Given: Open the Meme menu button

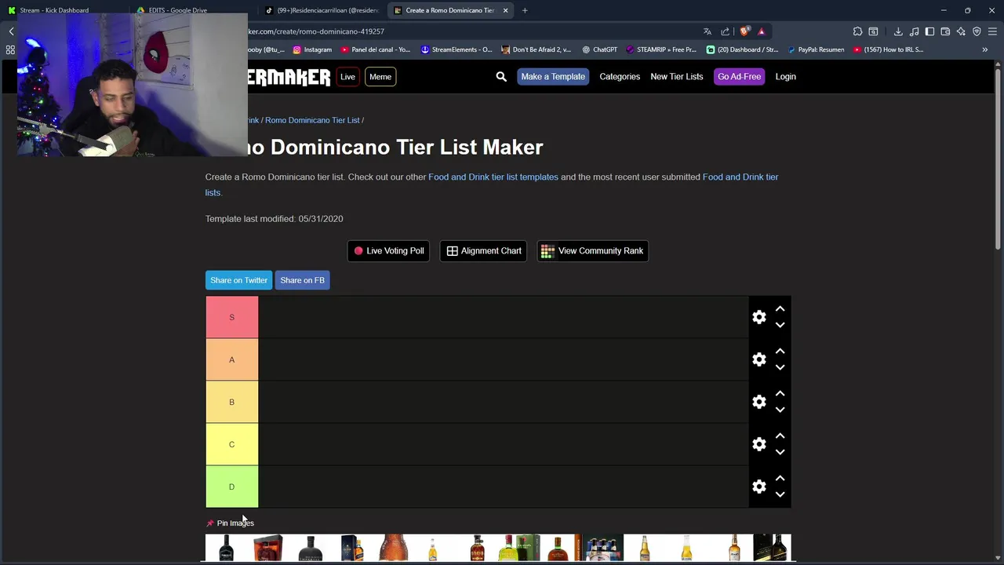Looking at the screenshot, I should click(380, 76).
